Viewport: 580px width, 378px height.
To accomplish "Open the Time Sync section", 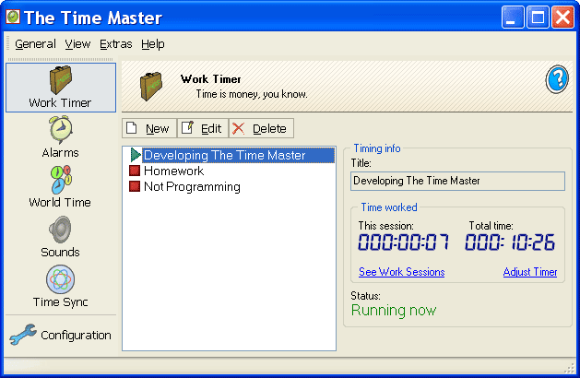I will (60, 286).
